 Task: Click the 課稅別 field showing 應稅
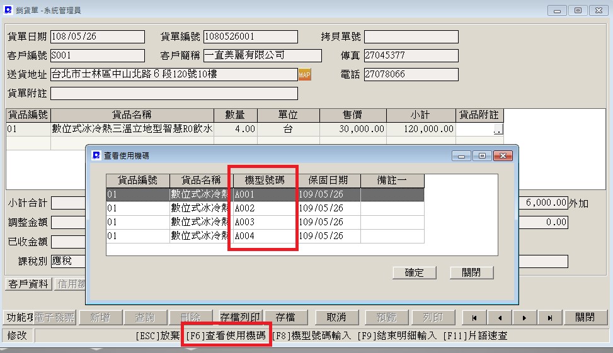pyautogui.click(x=68, y=261)
